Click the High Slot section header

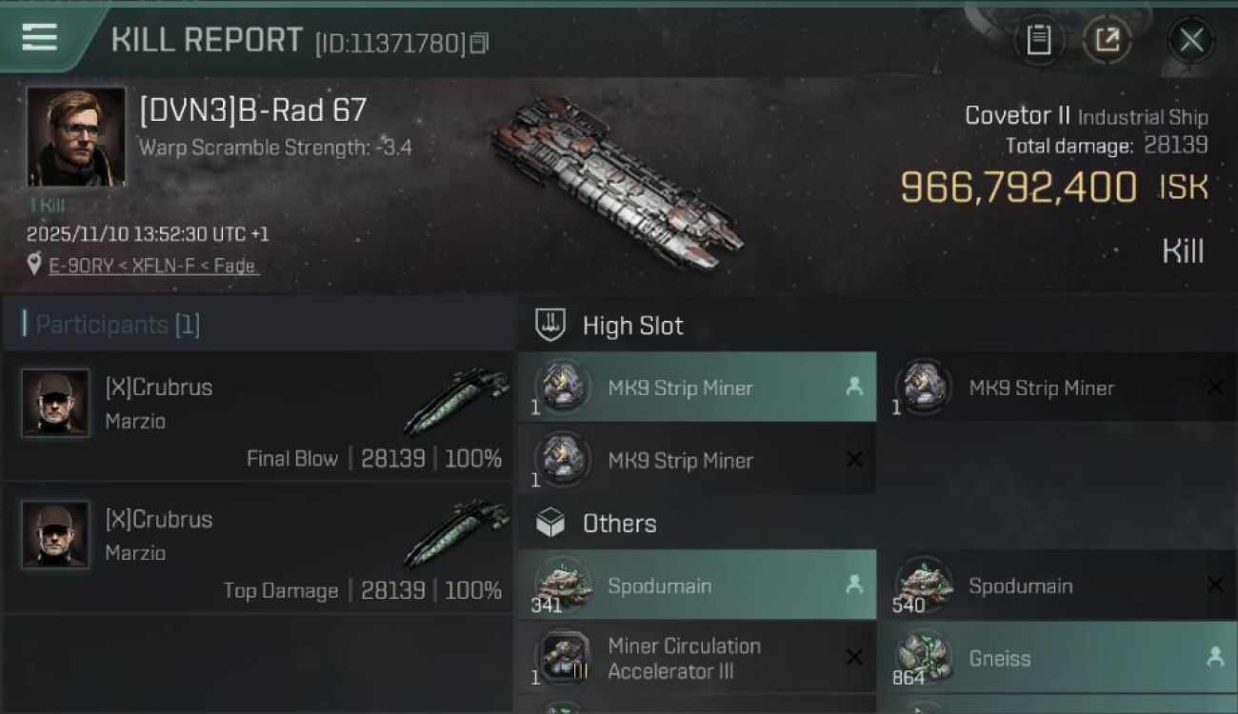(x=632, y=326)
